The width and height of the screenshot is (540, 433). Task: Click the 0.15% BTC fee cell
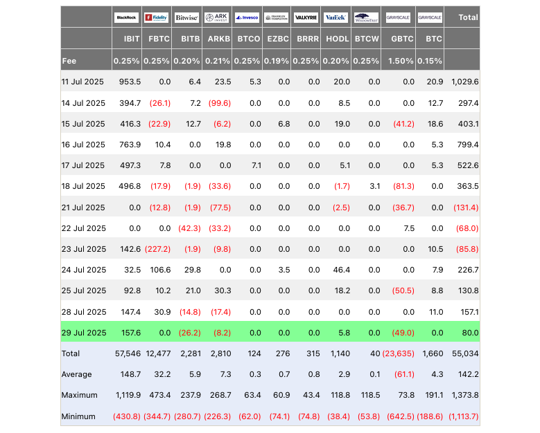[x=430, y=61]
